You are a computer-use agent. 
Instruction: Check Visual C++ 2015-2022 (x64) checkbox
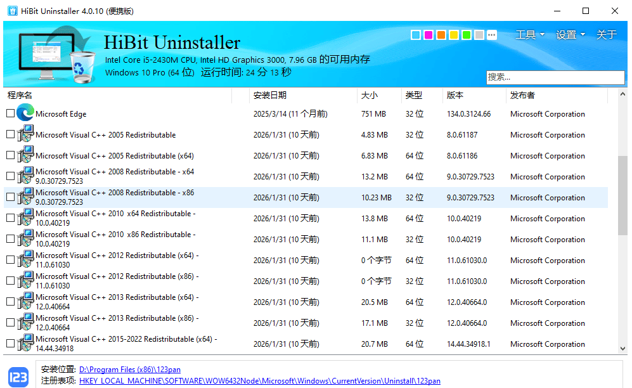[x=11, y=344]
